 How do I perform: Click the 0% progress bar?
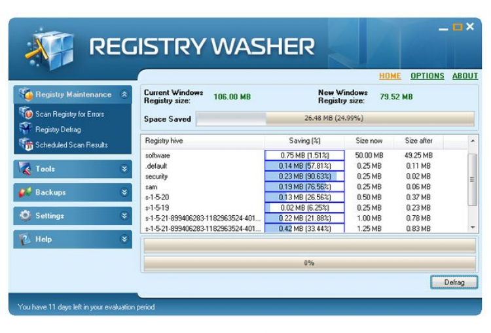click(310, 263)
